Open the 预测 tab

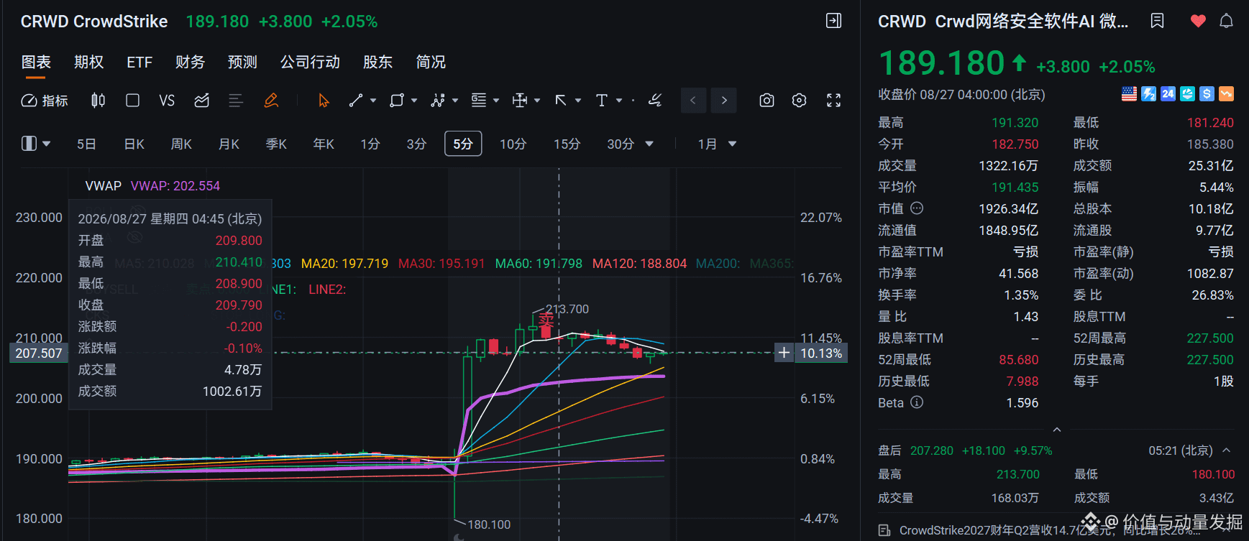(243, 63)
